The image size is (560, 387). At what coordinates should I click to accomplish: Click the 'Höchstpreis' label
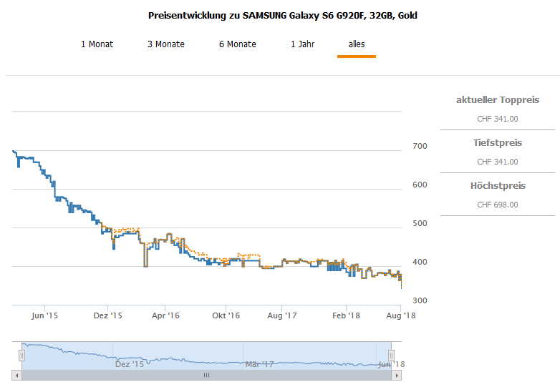pos(497,186)
